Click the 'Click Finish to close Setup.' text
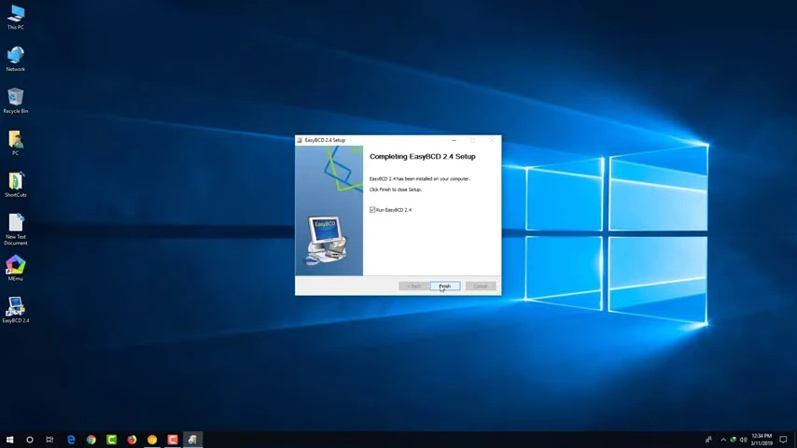The image size is (797, 448). coord(395,189)
